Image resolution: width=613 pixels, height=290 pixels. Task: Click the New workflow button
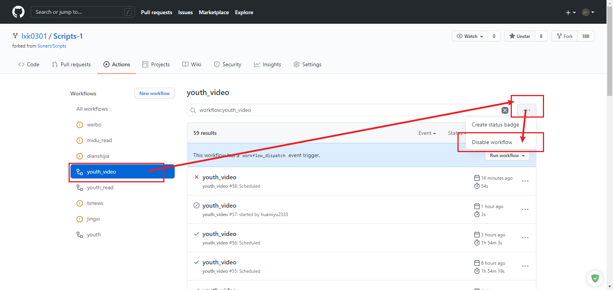[154, 93]
